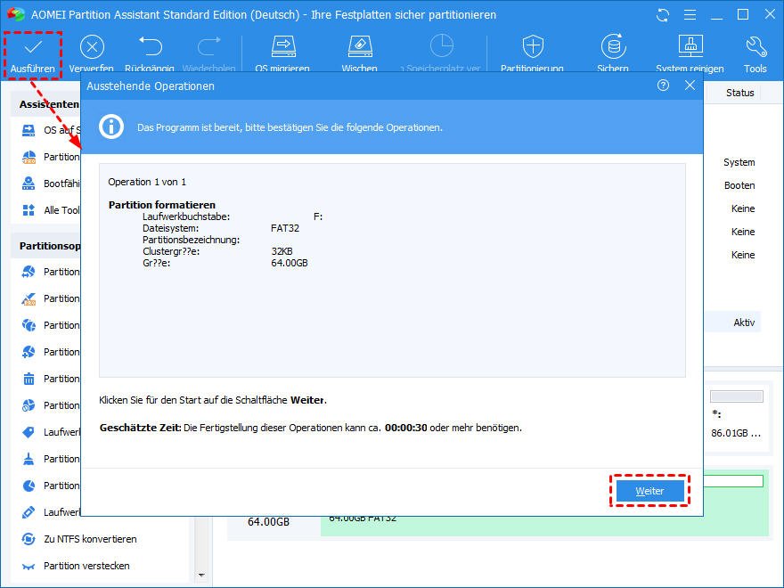This screenshot has width=784, height=588.
Task: Click the Aktiv status cell
Action: pos(744,323)
